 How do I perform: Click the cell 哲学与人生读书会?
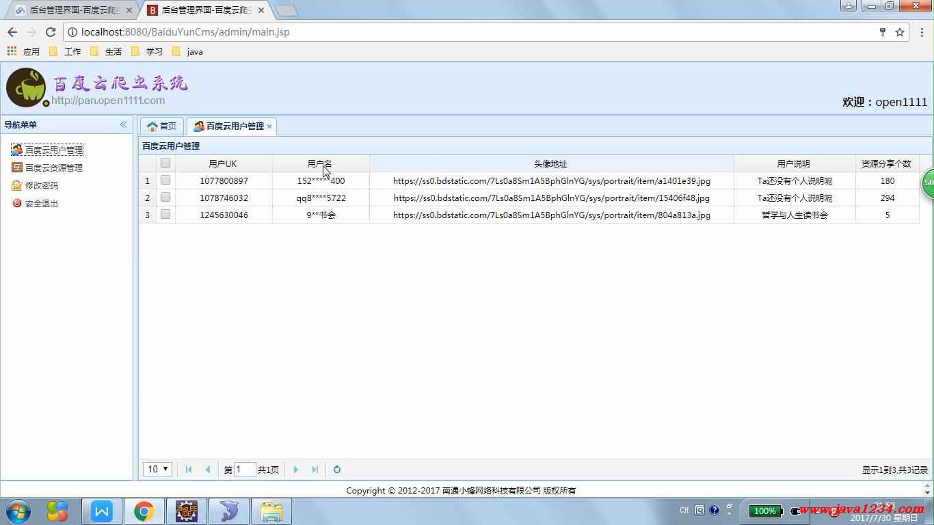(795, 215)
